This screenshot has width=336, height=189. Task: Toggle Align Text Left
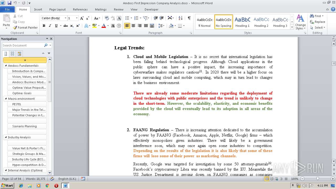pos(127,26)
